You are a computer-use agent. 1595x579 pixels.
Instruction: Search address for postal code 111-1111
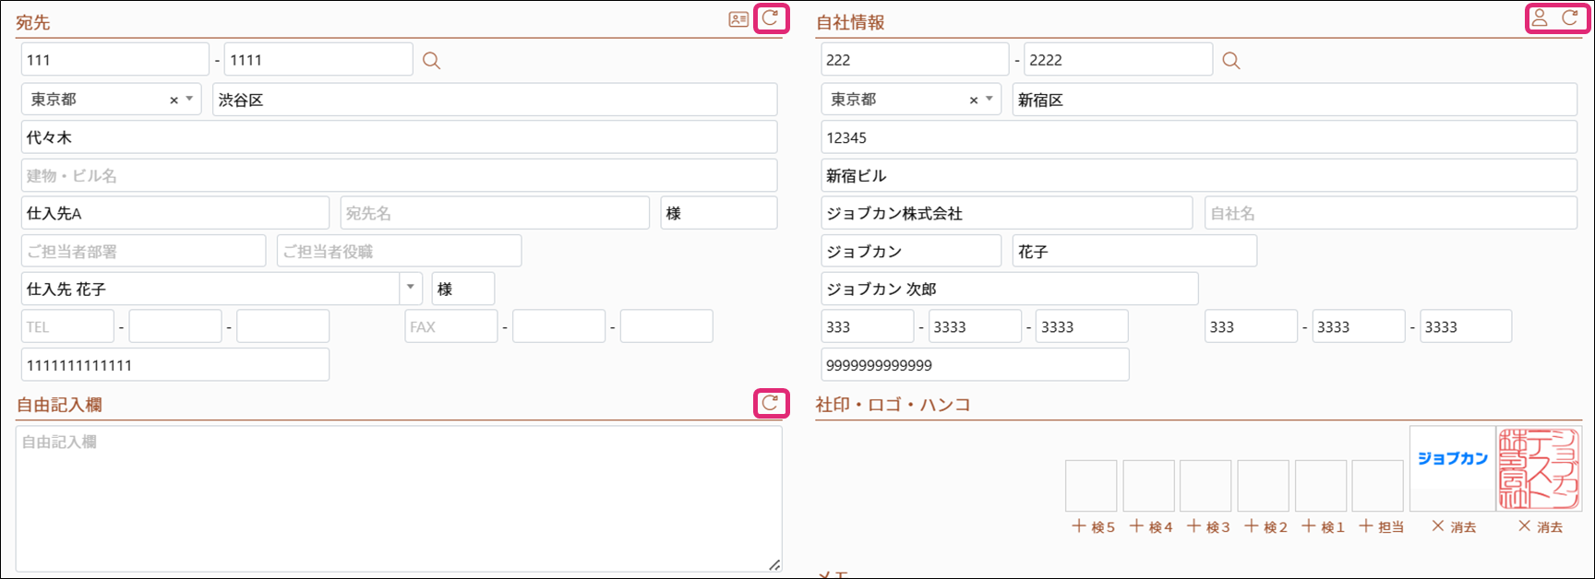coord(431,61)
